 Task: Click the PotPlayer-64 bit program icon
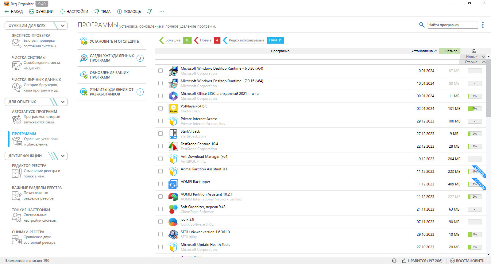[x=173, y=109]
